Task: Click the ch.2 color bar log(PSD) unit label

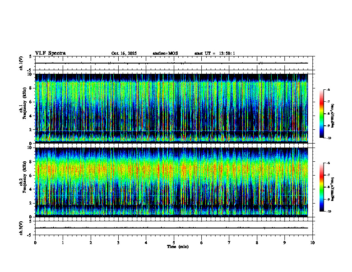Action: click(x=333, y=189)
